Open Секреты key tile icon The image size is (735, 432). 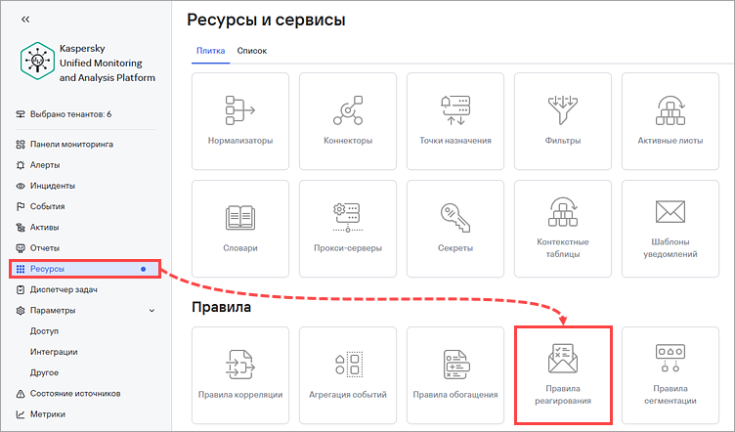[x=455, y=217]
